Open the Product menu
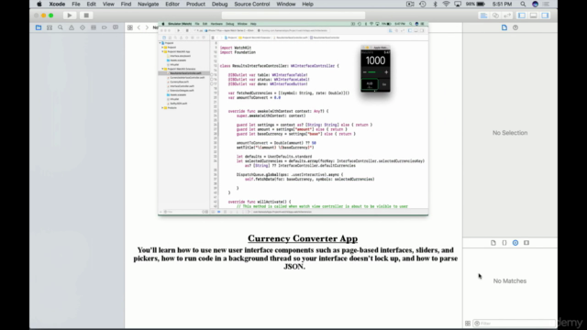587x330 pixels. tap(195, 4)
